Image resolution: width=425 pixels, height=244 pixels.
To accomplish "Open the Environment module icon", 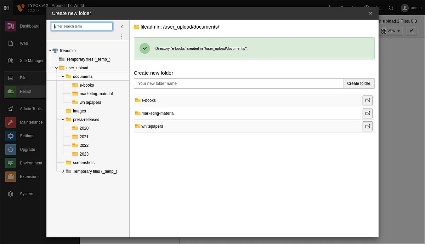I will (x=11, y=163).
